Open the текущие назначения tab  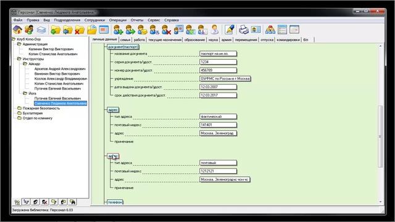[x=165, y=39]
